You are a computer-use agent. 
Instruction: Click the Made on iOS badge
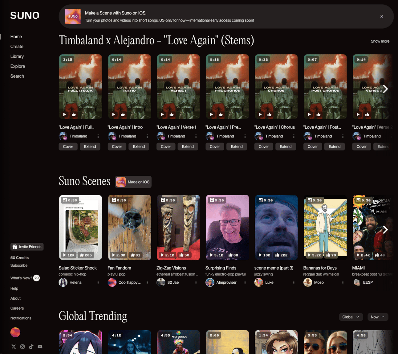point(133,182)
